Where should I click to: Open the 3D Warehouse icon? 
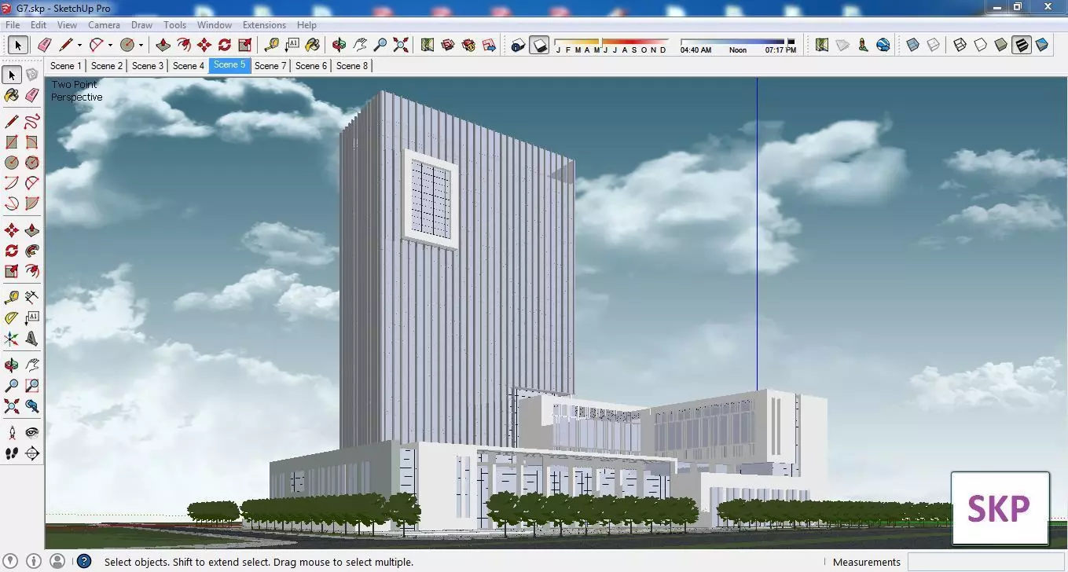tap(448, 45)
